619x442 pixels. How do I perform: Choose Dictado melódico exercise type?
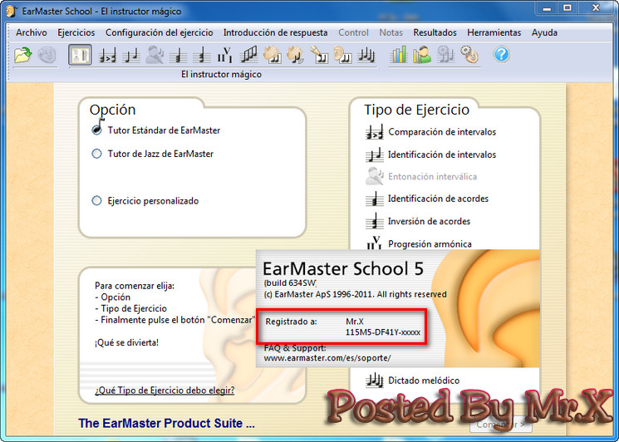(x=413, y=381)
